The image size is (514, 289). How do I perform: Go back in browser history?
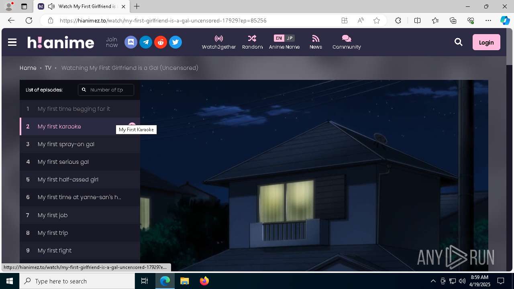click(11, 20)
